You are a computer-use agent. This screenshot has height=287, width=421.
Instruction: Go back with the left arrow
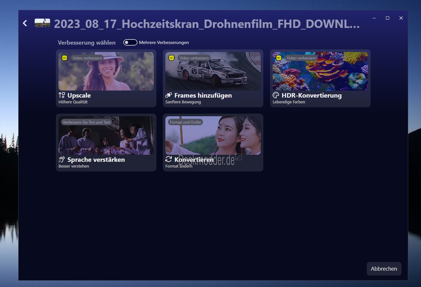click(x=25, y=23)
